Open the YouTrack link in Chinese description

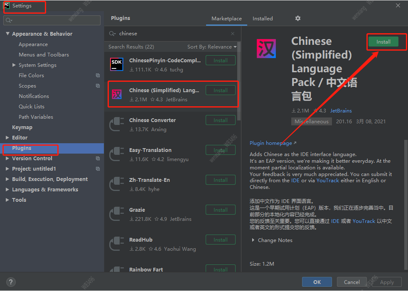364,221
